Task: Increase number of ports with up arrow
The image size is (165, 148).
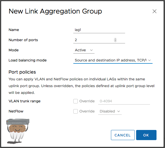Action: click(x=115, y=39)
